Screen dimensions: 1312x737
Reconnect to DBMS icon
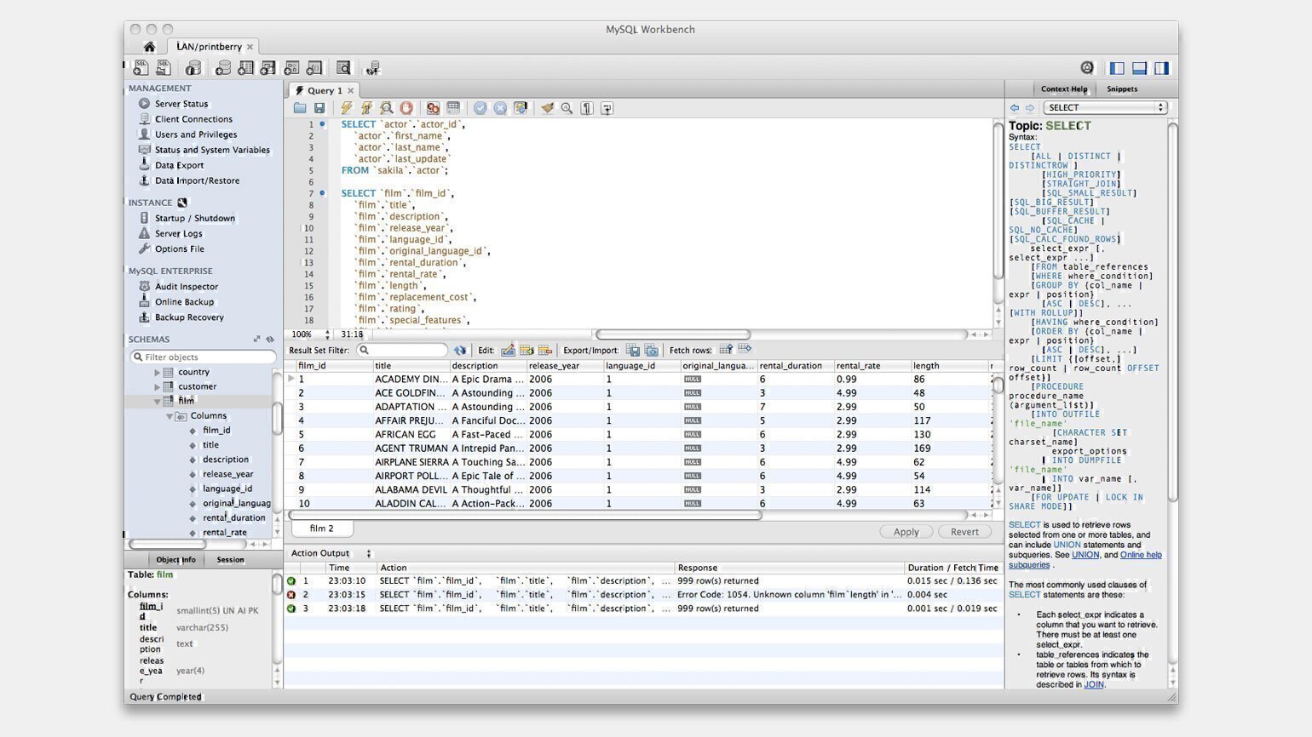point(372,68)
